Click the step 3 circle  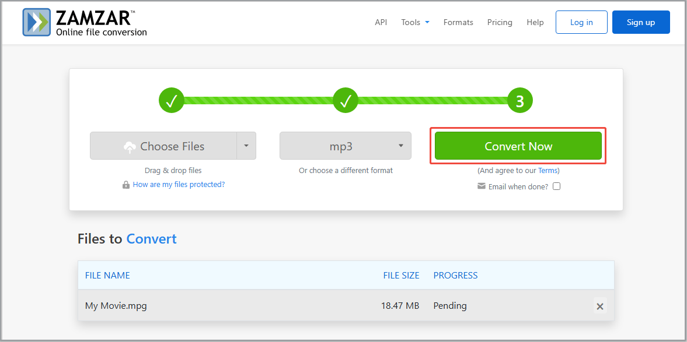(x=519, y=101)
